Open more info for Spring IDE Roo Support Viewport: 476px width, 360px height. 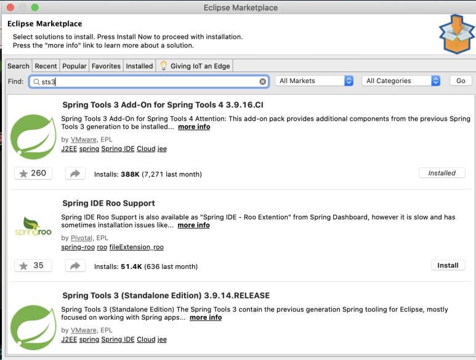point(194,225)
